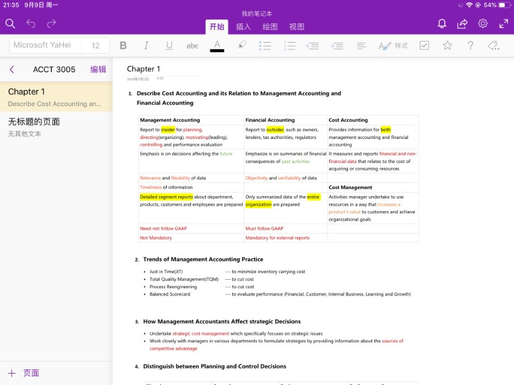The width and height of the screenshot is (514, 385).
Task: Click the Total Quality Management(TQM) bullet
Action: click(x=184, y=279)
